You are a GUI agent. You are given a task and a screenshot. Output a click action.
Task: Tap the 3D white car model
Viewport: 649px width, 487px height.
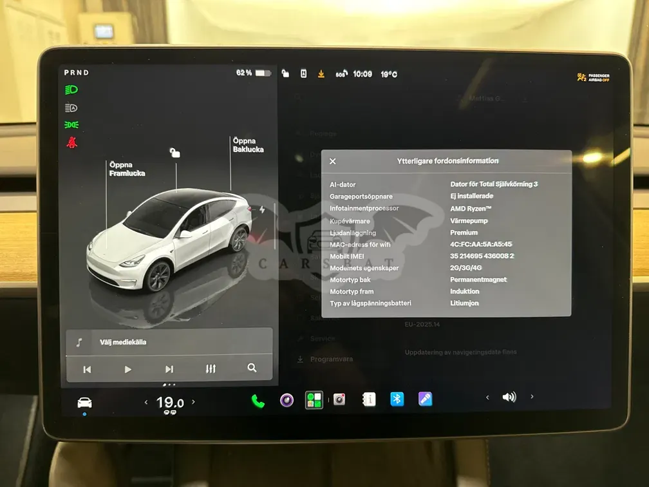[x=169, y=240]
